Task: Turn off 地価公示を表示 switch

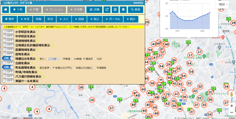Action: coord(8,58)
